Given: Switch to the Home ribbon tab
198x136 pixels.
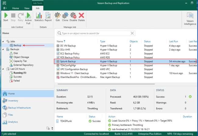Looking at the screenshot, I should 16,8.
